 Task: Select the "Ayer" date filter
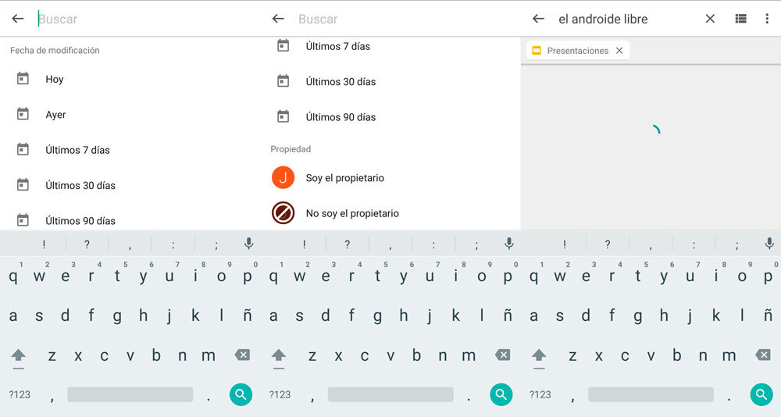tap(55, 115)
